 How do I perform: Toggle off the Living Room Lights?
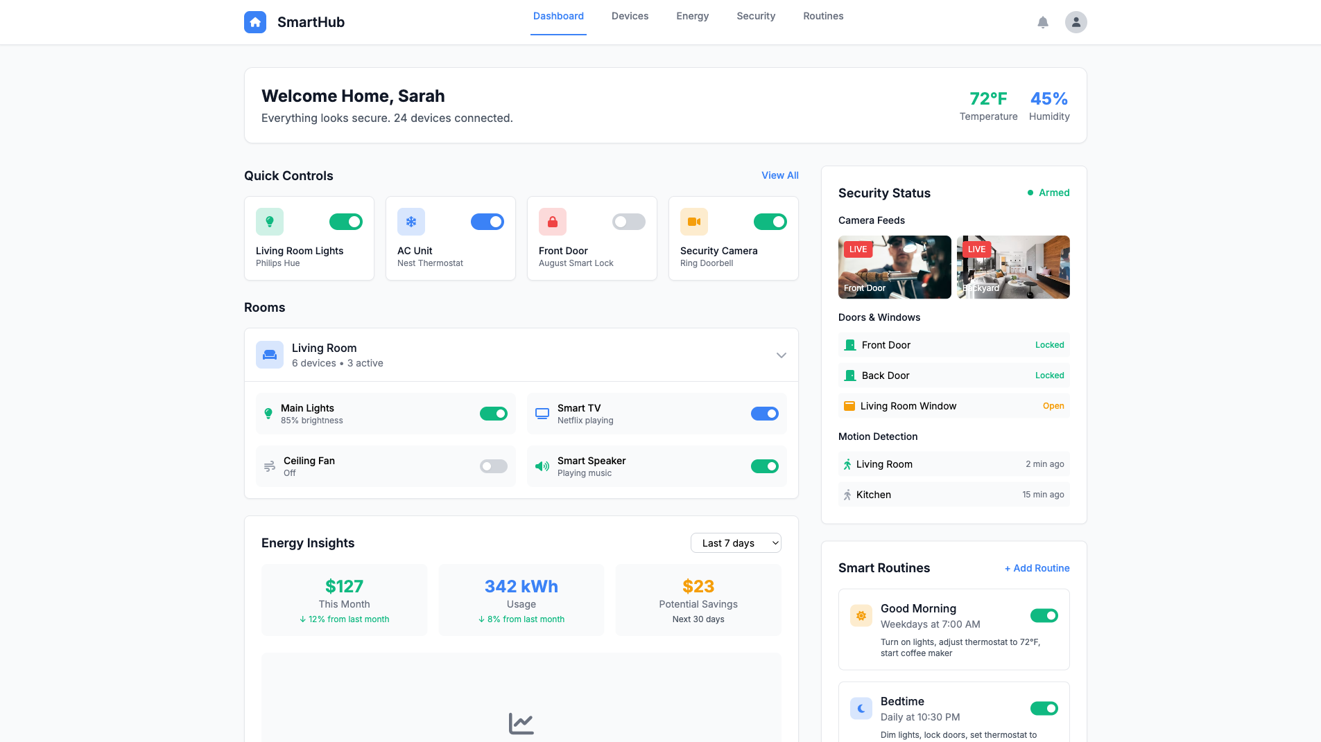(x=346, y=222)
